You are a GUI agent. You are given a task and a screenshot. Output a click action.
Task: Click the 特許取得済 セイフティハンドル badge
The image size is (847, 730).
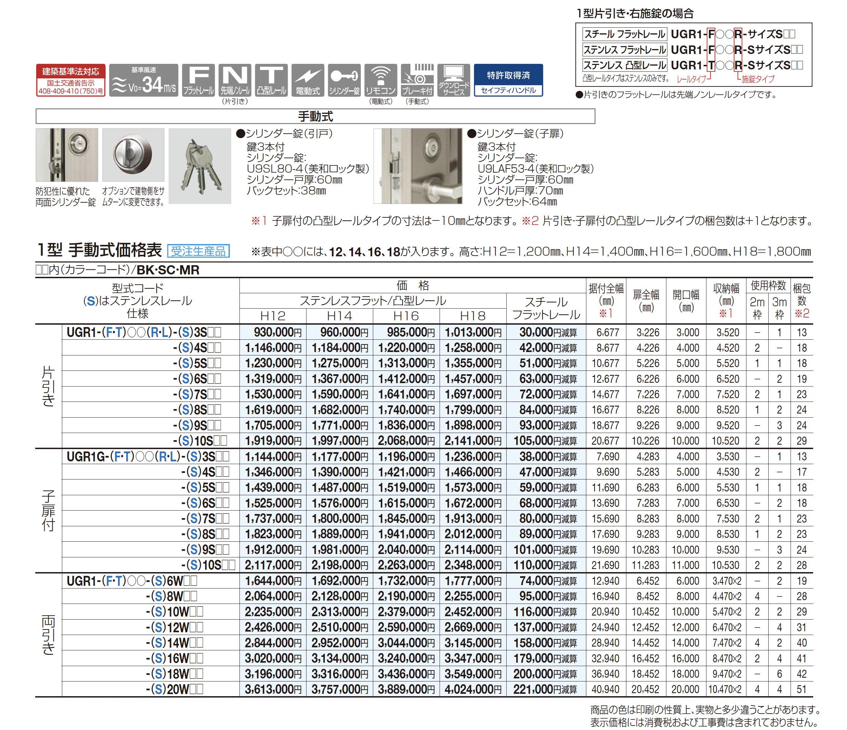coord(508,80)
